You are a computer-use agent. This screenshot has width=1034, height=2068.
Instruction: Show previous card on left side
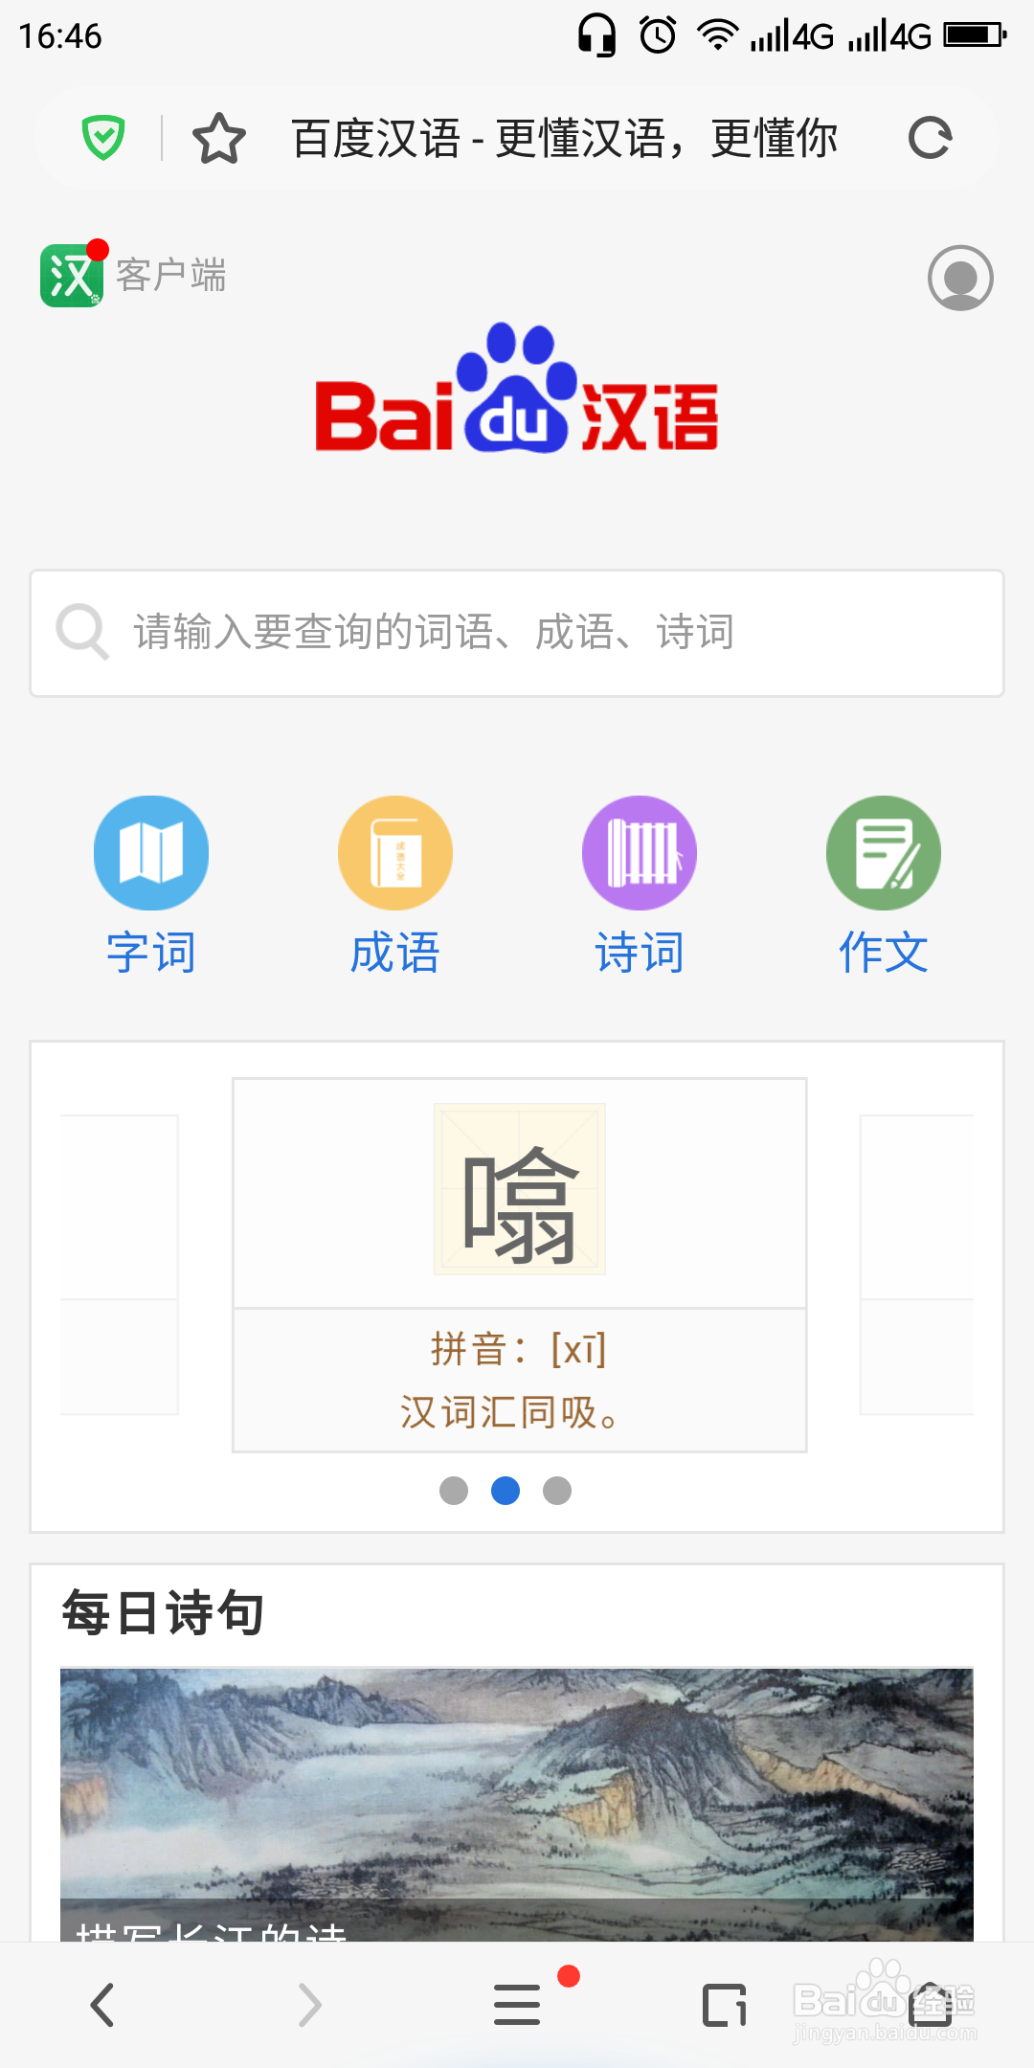(120, 1264)
